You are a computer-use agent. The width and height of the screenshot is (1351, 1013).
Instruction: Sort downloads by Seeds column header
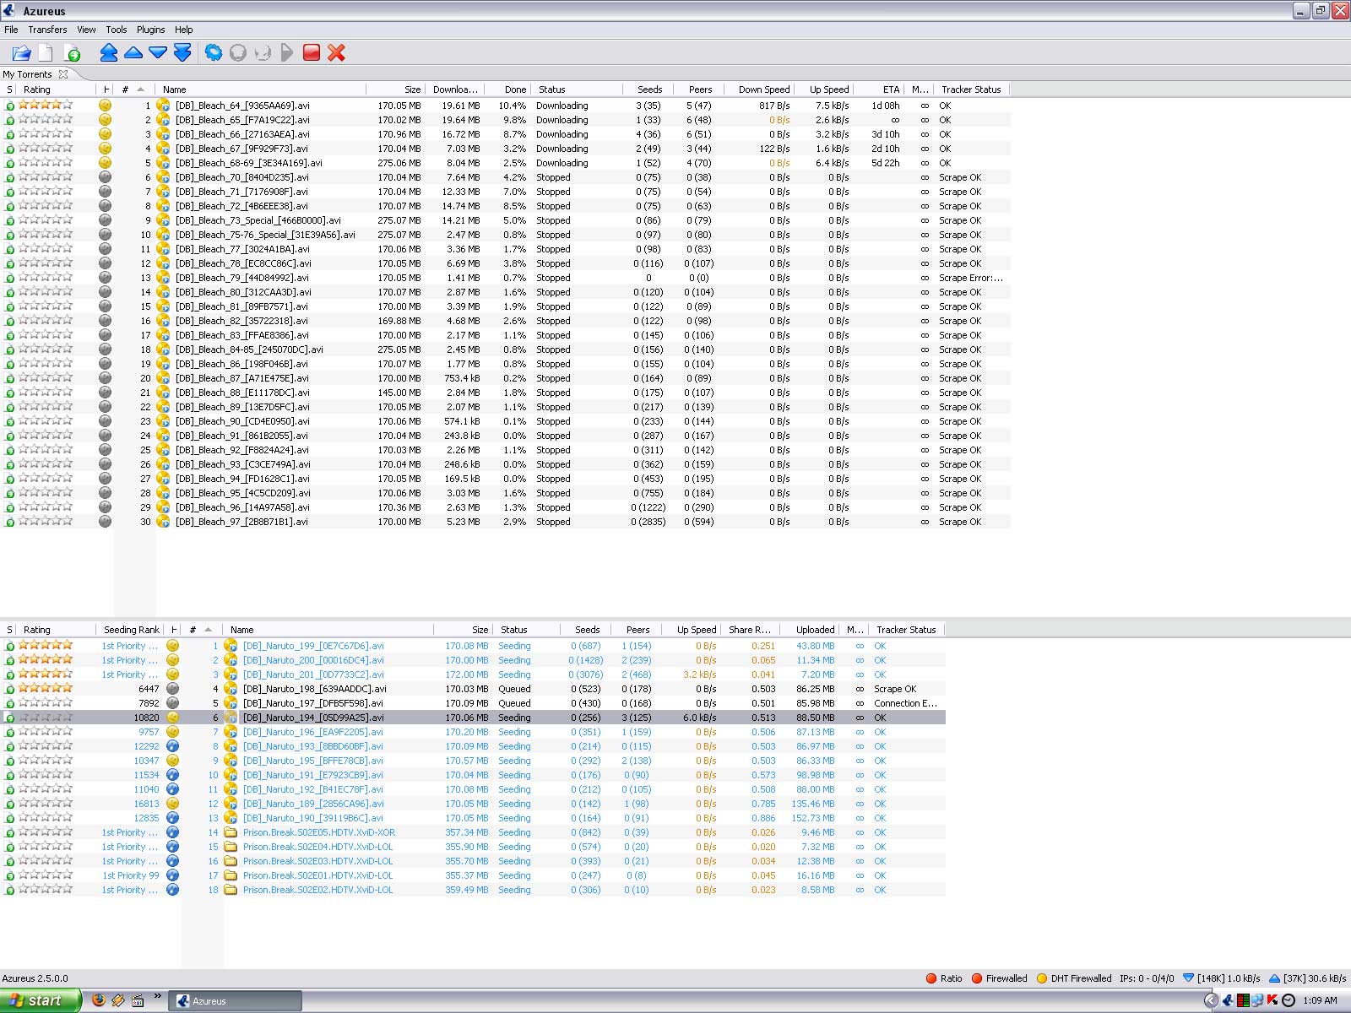(649, 89)
